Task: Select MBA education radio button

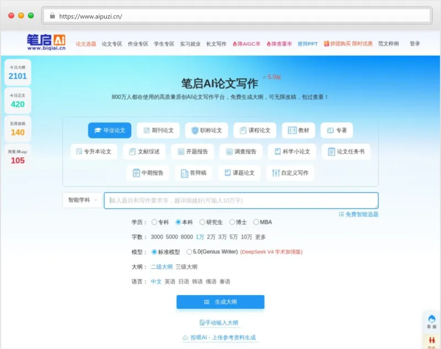Action: pyautogui.click(x=256, y=222)
